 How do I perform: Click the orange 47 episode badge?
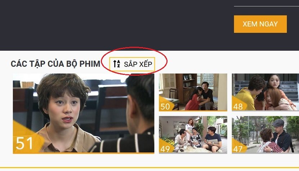coord(238,149)
